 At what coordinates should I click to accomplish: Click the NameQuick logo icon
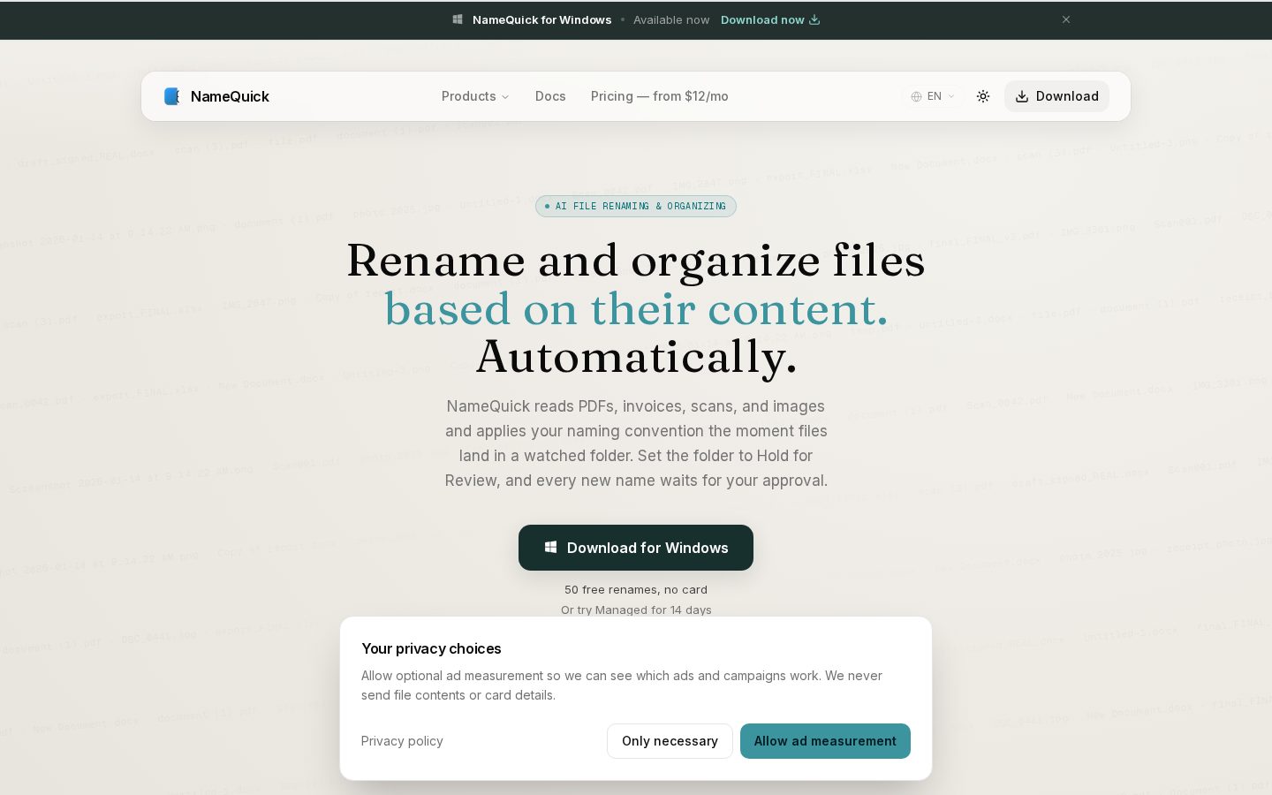[x=172, y=96]
